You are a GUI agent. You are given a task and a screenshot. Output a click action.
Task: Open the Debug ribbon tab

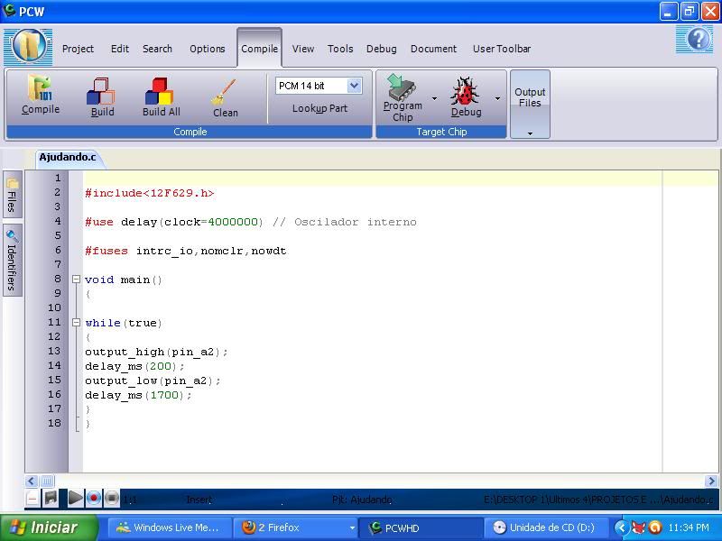point(381,49)
